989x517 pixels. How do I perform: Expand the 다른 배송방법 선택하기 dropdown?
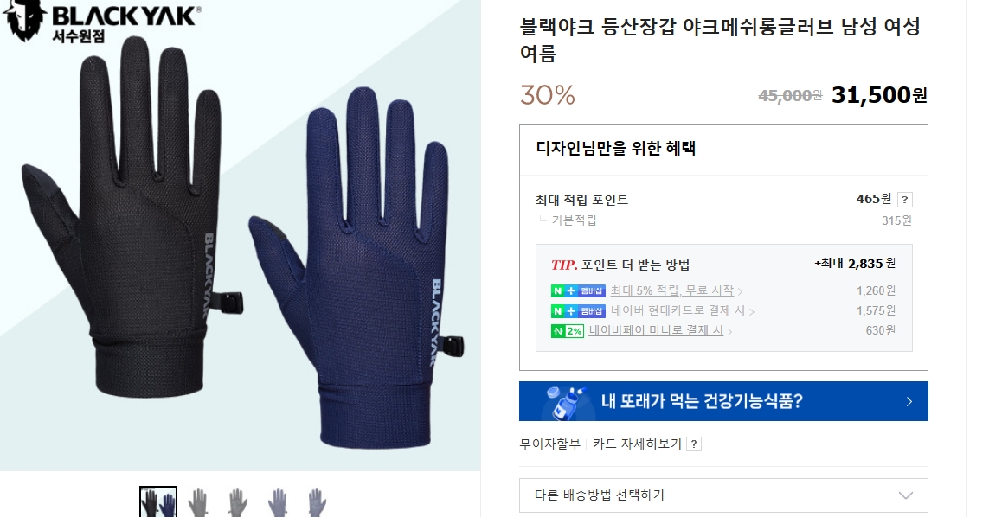point(723,495)
